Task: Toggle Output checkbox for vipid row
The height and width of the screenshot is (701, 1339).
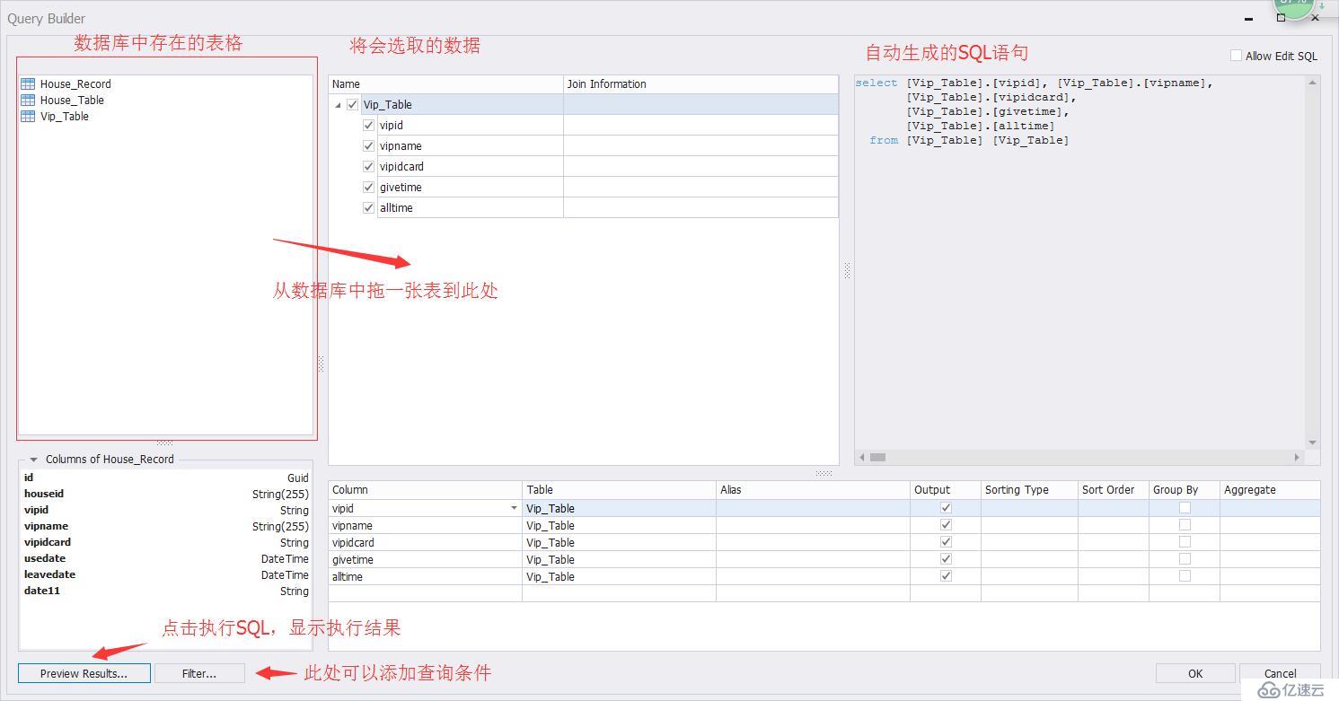Action: (x=946, y=508)
